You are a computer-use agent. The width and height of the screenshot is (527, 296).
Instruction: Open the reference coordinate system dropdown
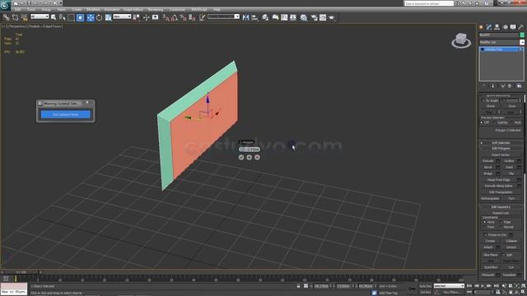coord(122,16)
